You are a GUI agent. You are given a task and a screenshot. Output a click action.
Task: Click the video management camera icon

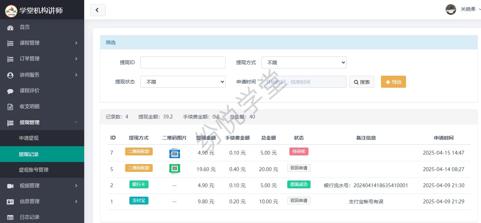(10, 186)
